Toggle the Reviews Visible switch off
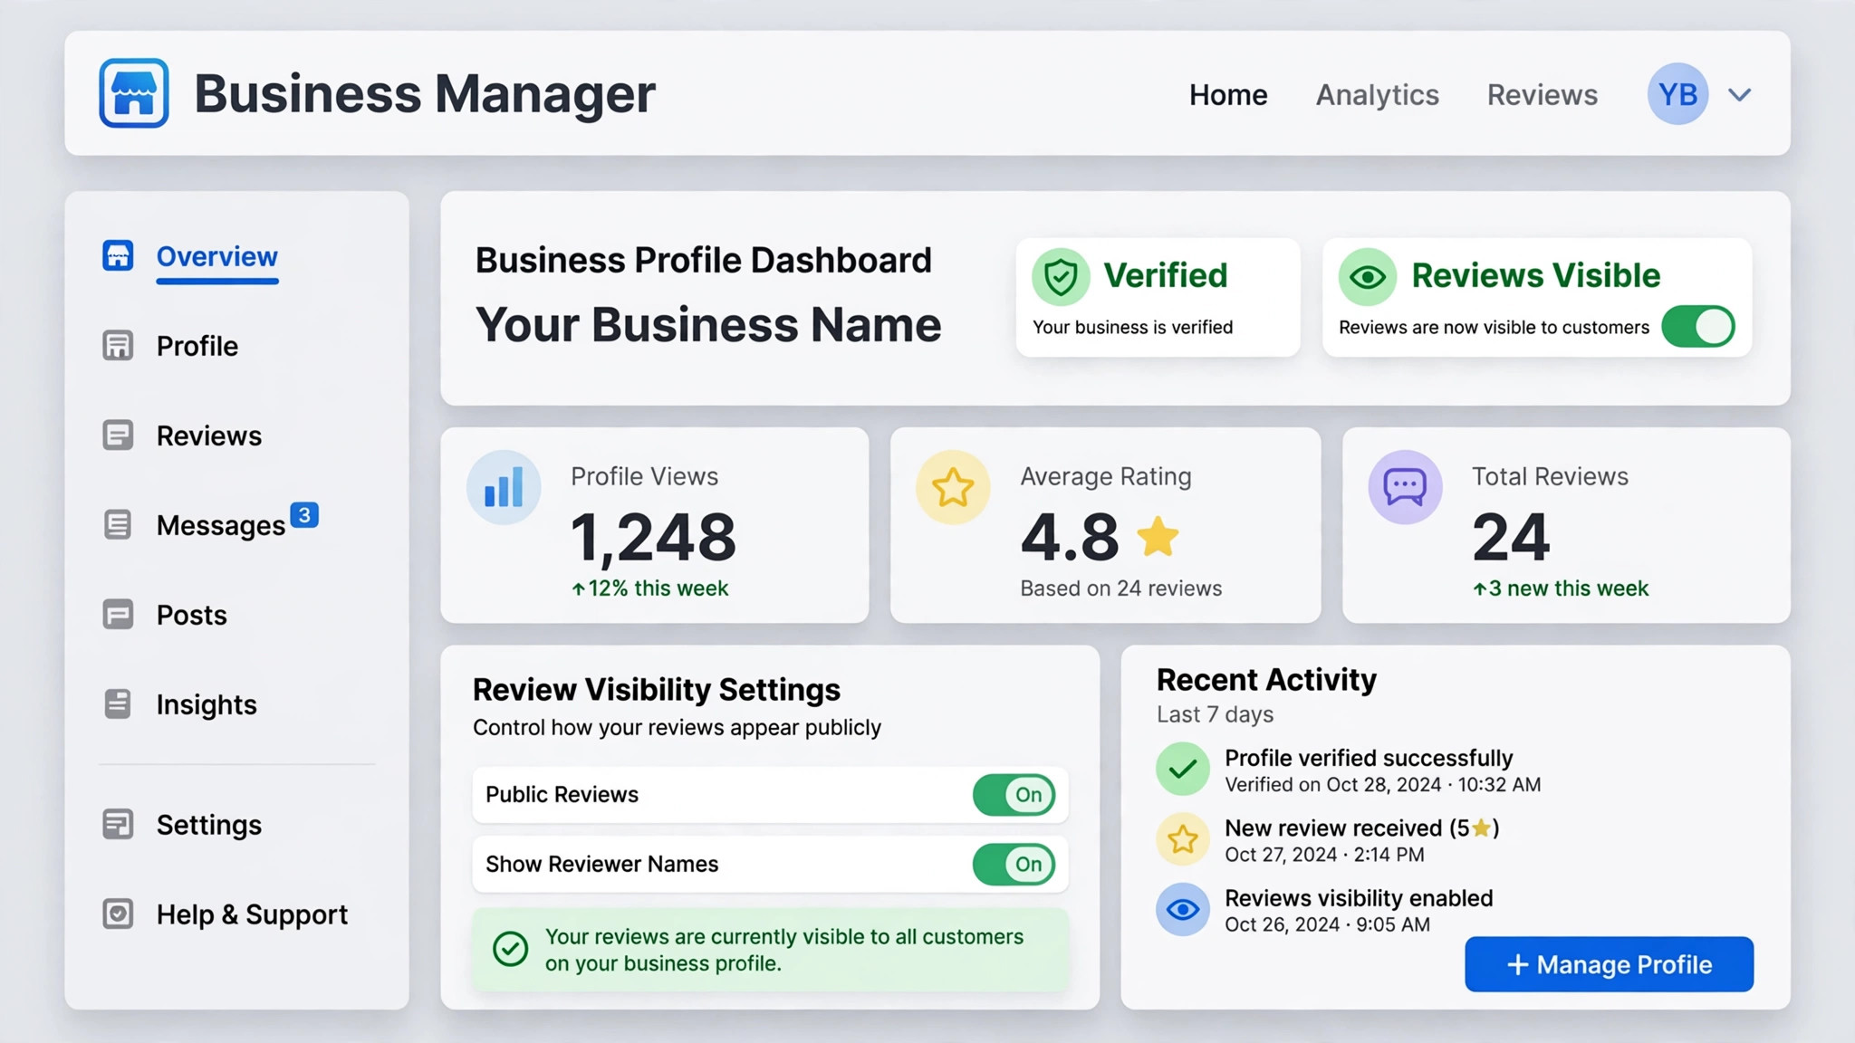 tap(1698, 327)
